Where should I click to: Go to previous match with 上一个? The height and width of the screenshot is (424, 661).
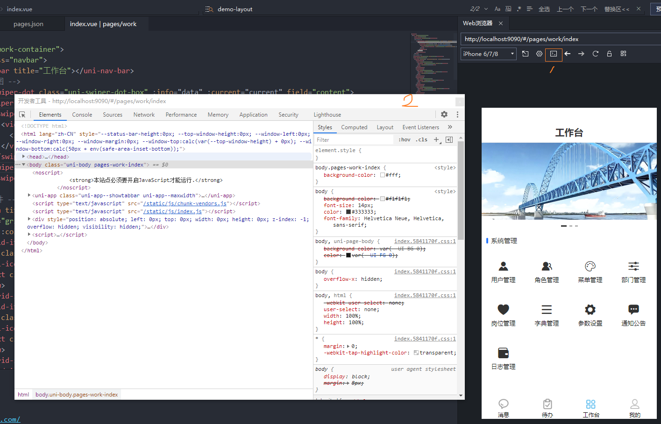565,9
